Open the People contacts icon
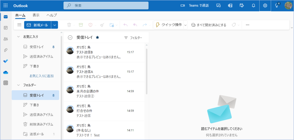Image resolution: width=294 pixels, height=140 pixels. click(6, 39)
